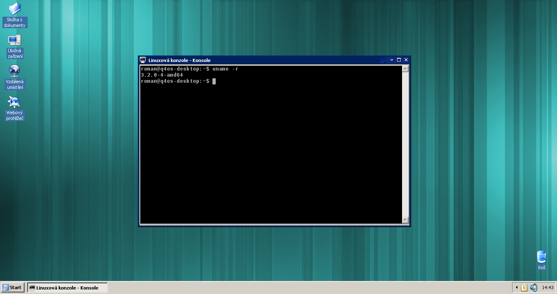This screenshot has width=557, height=294.
Task: Expand the hidden system tray icons arrow
Action: tap(517, 287)
